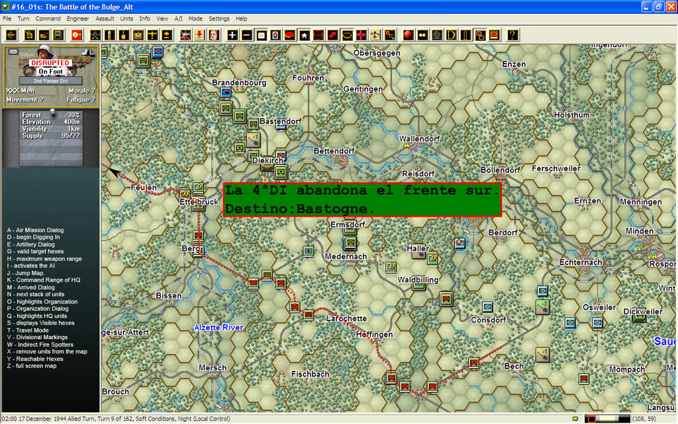Click the 'Elevation 400m' terrain line
This screenshot has width=678, height=424.
[x=51, y=122]
